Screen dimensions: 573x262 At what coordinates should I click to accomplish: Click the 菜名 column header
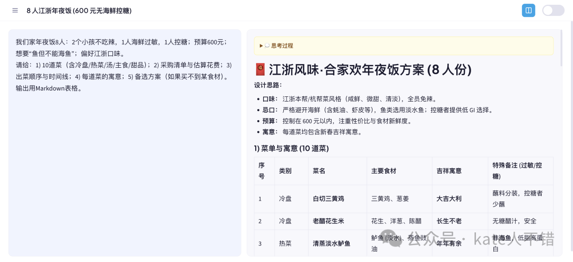(x=337, y=171)
